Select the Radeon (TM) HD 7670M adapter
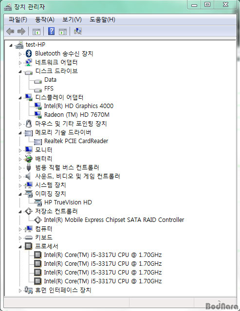The height and width of the screenshot is (311, 240). 77,115
